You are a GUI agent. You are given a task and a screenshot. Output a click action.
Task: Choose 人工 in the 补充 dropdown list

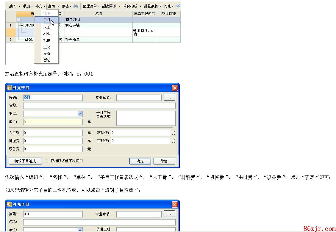tap(47, 27)
